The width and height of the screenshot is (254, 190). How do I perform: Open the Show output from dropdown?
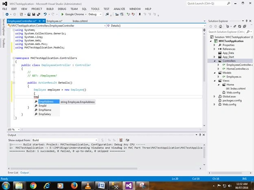coord(65,140)
